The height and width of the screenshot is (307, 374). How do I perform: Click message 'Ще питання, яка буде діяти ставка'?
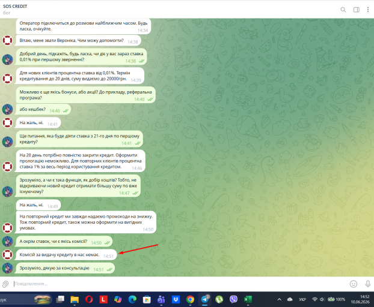tap(79, 139)
